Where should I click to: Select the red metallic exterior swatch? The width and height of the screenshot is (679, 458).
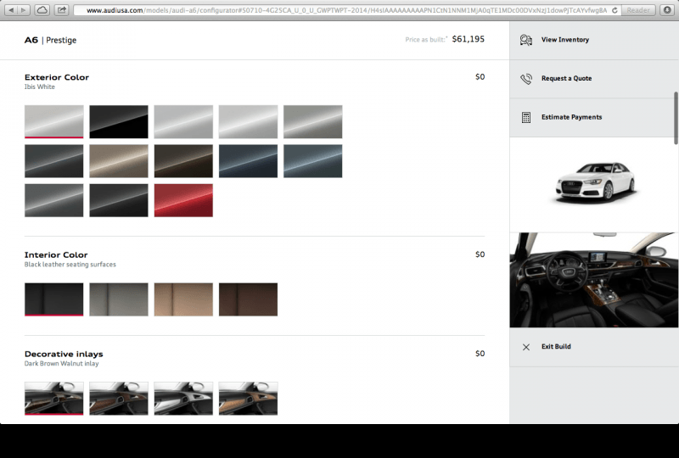(x=183, y=200)
